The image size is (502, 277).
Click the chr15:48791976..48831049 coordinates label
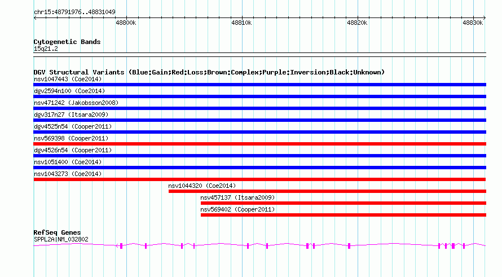(74, 12)
